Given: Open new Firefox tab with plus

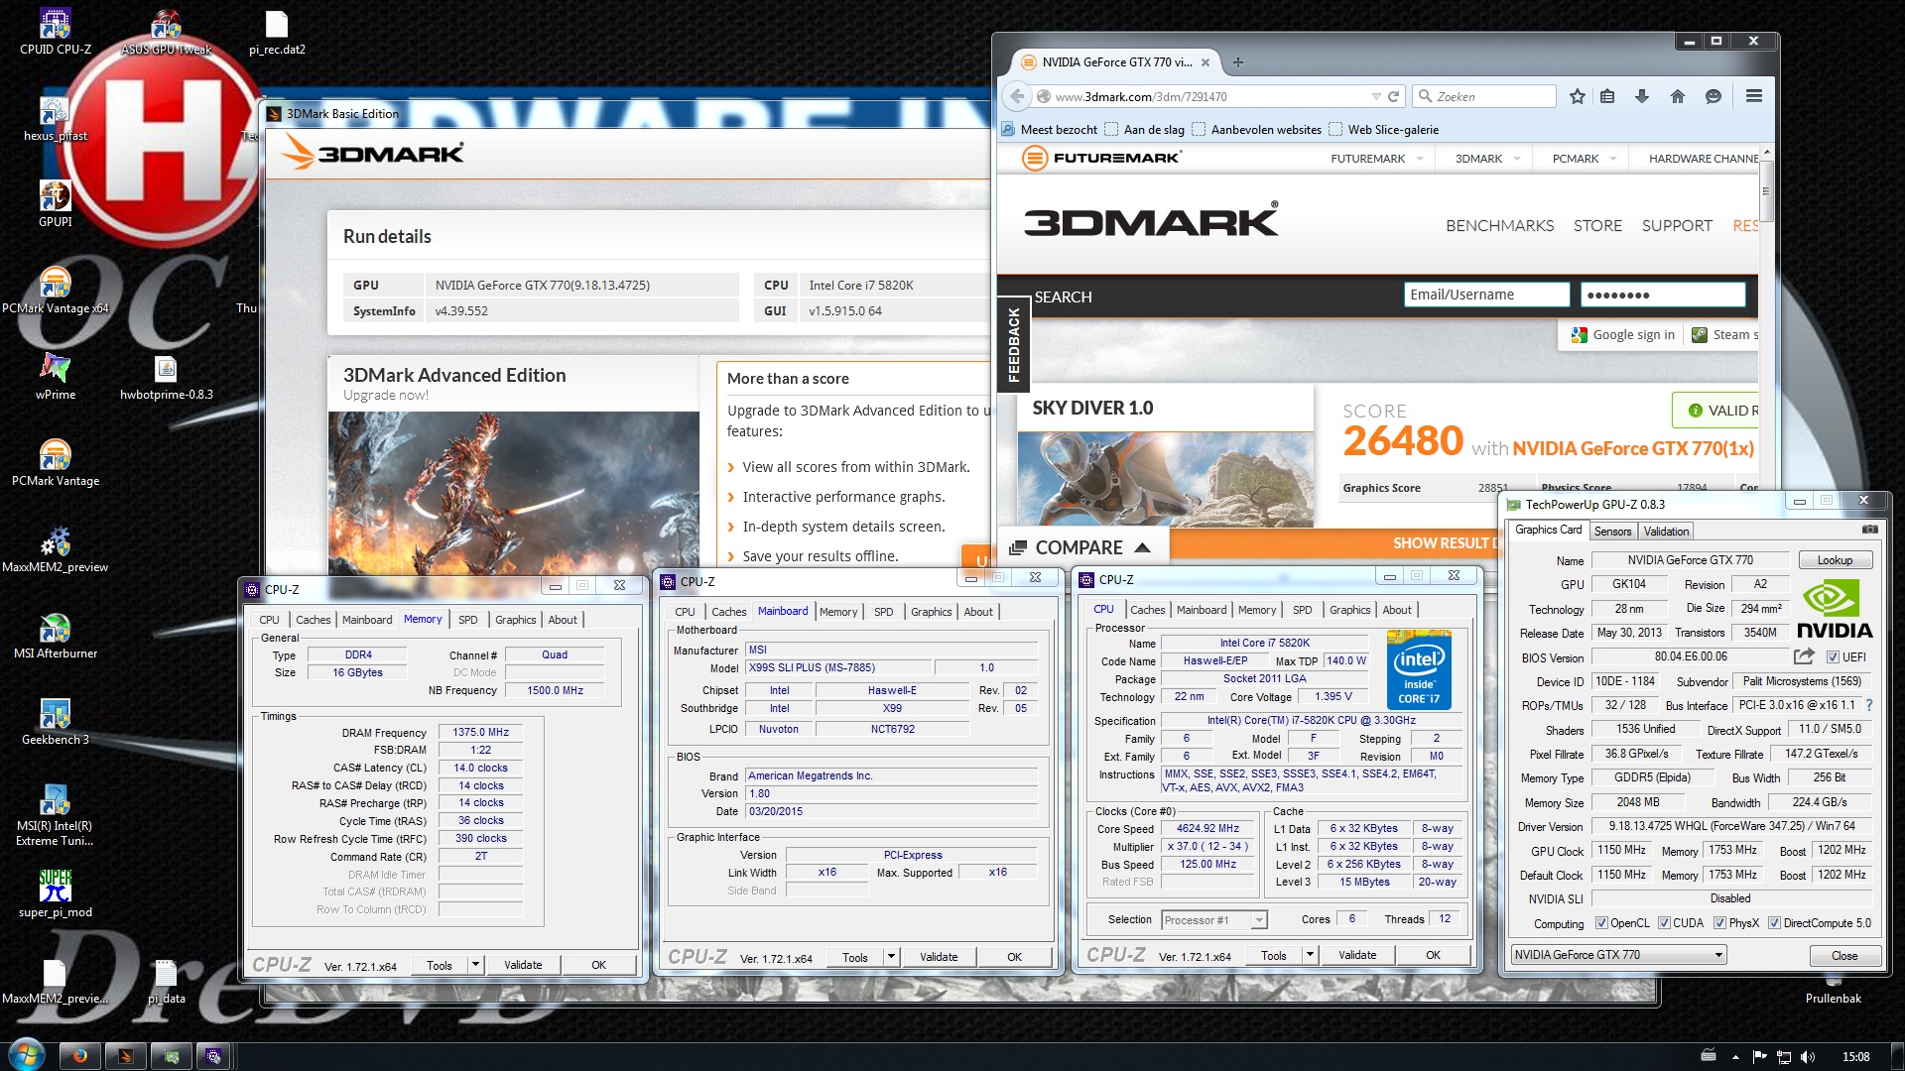Looking at the screenshot, I should 1237,62.
